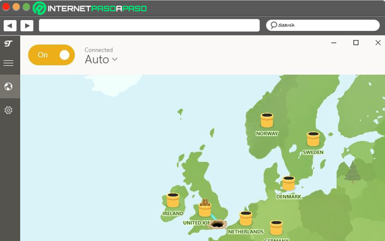The image size is (385, 241).
Task: Click the green macOS window button
Action: coord(26,7)
